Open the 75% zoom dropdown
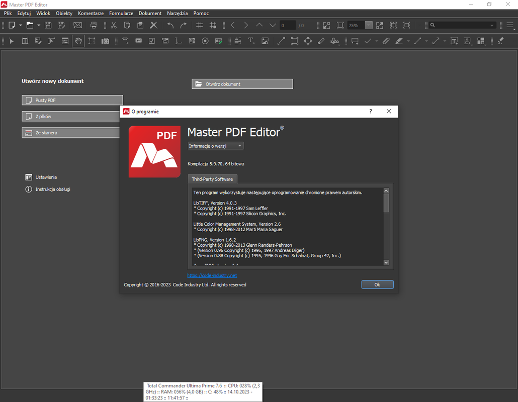 tap(369, 25)
